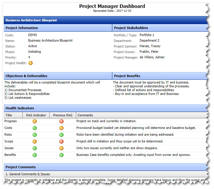Click the red Previous RAG for Scope
Screen dimensions: 214x189
[61, 142]
